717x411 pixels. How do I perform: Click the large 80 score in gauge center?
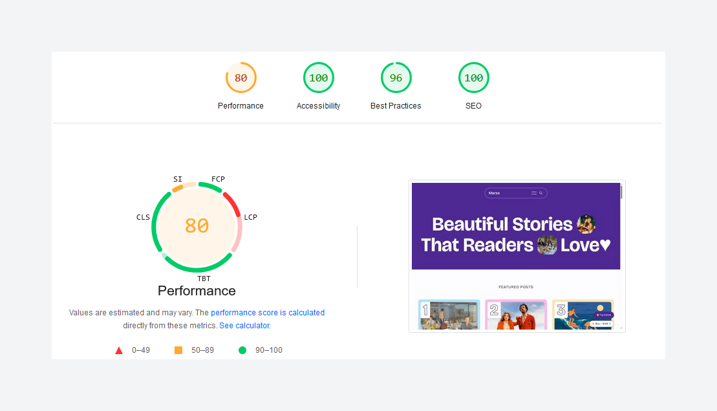[x=197, y=226]
